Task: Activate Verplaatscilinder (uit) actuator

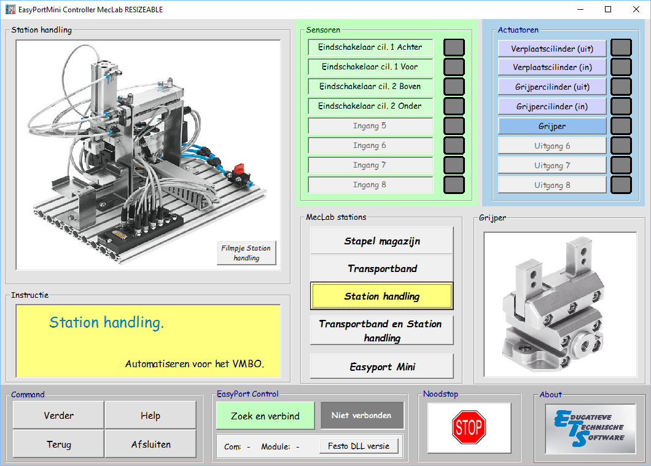Action: point(552,49)
